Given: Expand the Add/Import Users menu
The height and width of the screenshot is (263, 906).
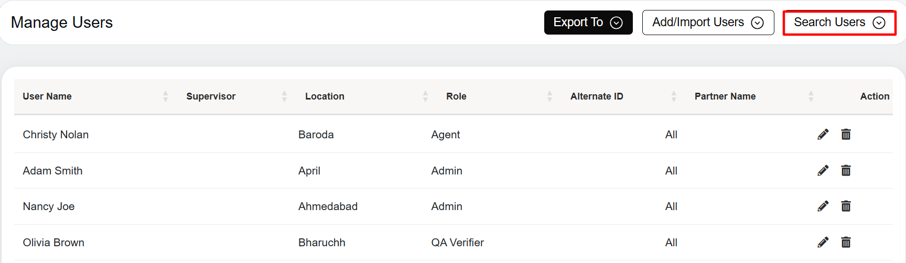Looking at the screenshot, I should pyautogui.click(x=708, y=23).
